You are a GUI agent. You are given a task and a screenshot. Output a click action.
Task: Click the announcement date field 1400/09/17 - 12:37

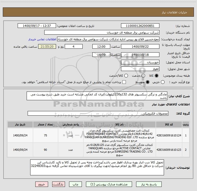[x=37, y=26]
